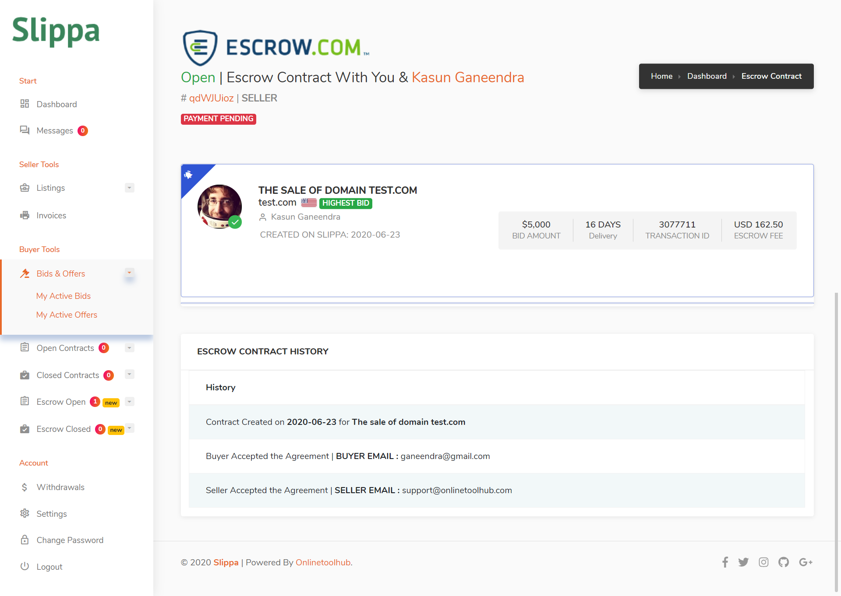Click the Invoices printer icon
Image resolution: width=841 pixels, height=596 pixels.
tap(25, 215)
